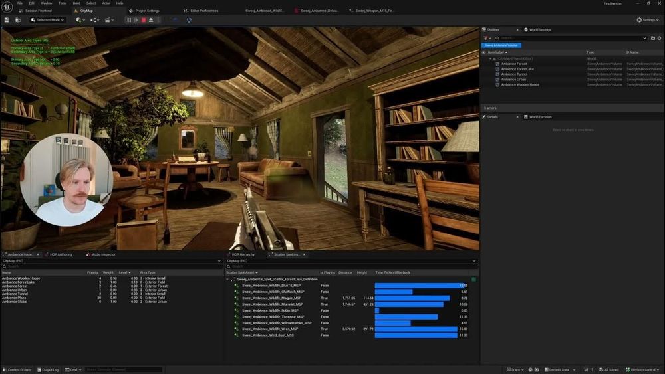
Task: Open the Blueprints toolbar dropdown
Action: click(x=94, y=20)
